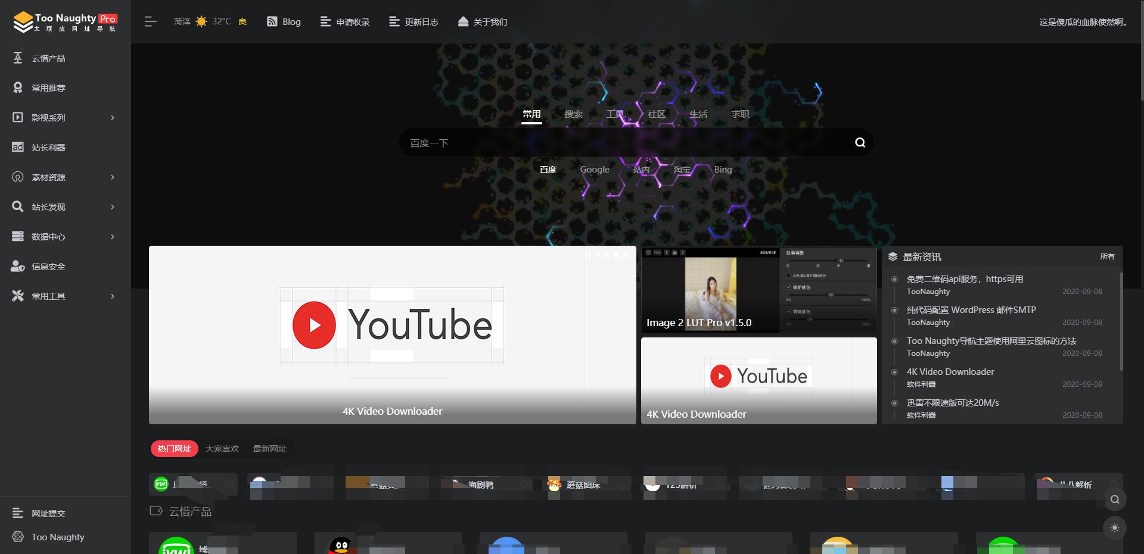Open the Blog RSS icon
1144x554 pixels.
click(272, 21)
